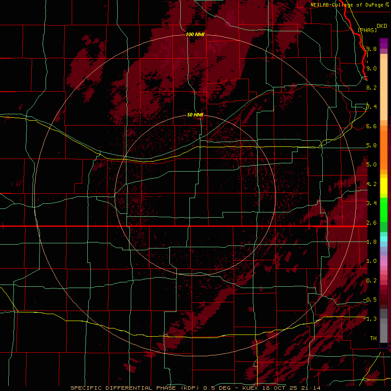This screenshot has width=391, height=391.
Task: Click the DKD unit label above legend
Action: click(x=382, y=26)
